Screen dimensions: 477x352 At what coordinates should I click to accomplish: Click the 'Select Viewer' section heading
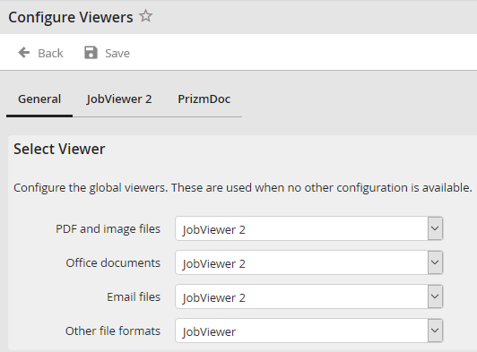tap(59, 149)
